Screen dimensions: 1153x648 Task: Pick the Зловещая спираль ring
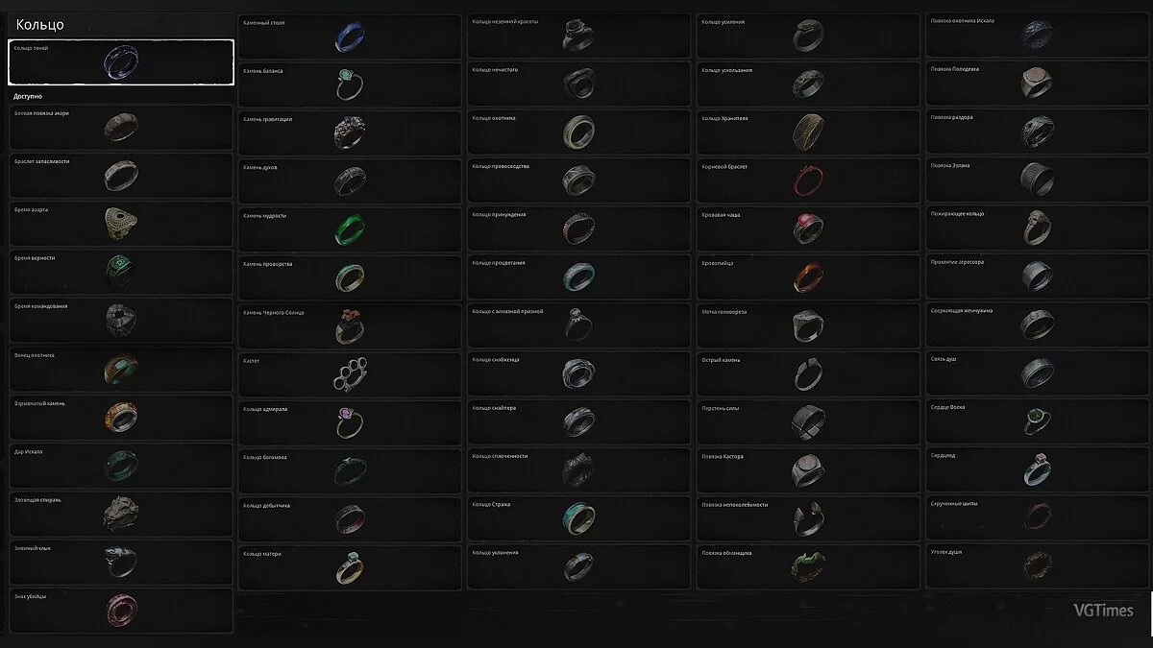[x=121, y=515]
